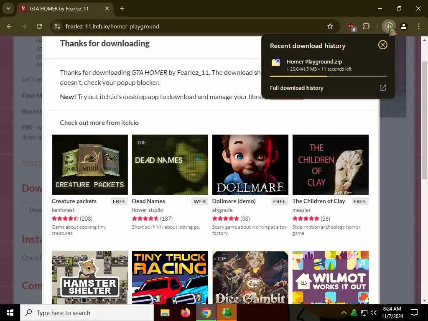
Task: Click the Dead Names title link
Action: (x=148, y=201)
